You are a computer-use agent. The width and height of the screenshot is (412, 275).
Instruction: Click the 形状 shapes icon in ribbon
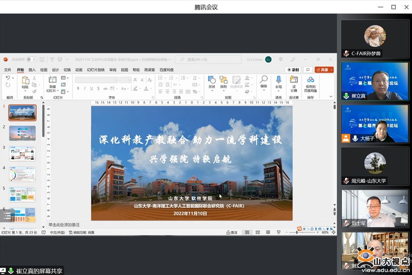pyautogui.click(x=212, y=80)
